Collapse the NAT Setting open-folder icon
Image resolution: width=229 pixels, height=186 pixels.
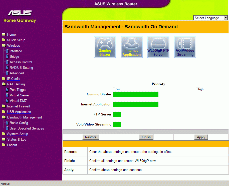(4, 84)
